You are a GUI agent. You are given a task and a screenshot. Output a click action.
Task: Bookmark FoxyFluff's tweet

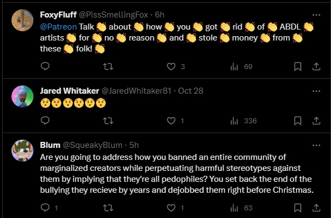(x=298, y=67)
